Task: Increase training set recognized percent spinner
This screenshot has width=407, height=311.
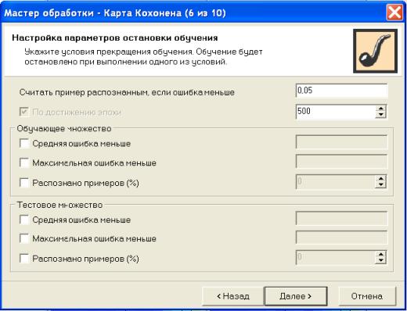Action: pyautogui.click(x=381, y=178)
